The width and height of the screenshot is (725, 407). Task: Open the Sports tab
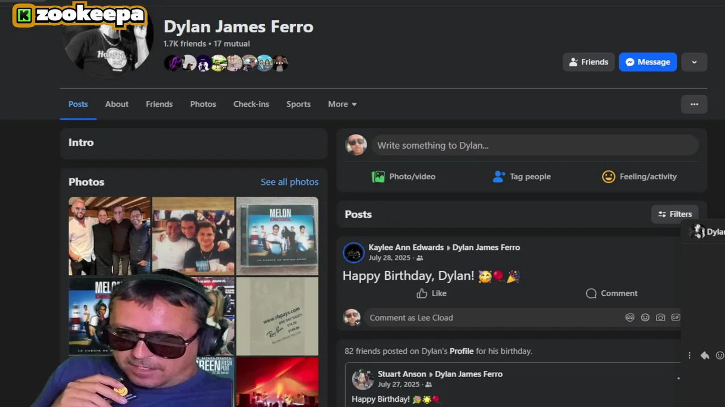pos(298,104)
